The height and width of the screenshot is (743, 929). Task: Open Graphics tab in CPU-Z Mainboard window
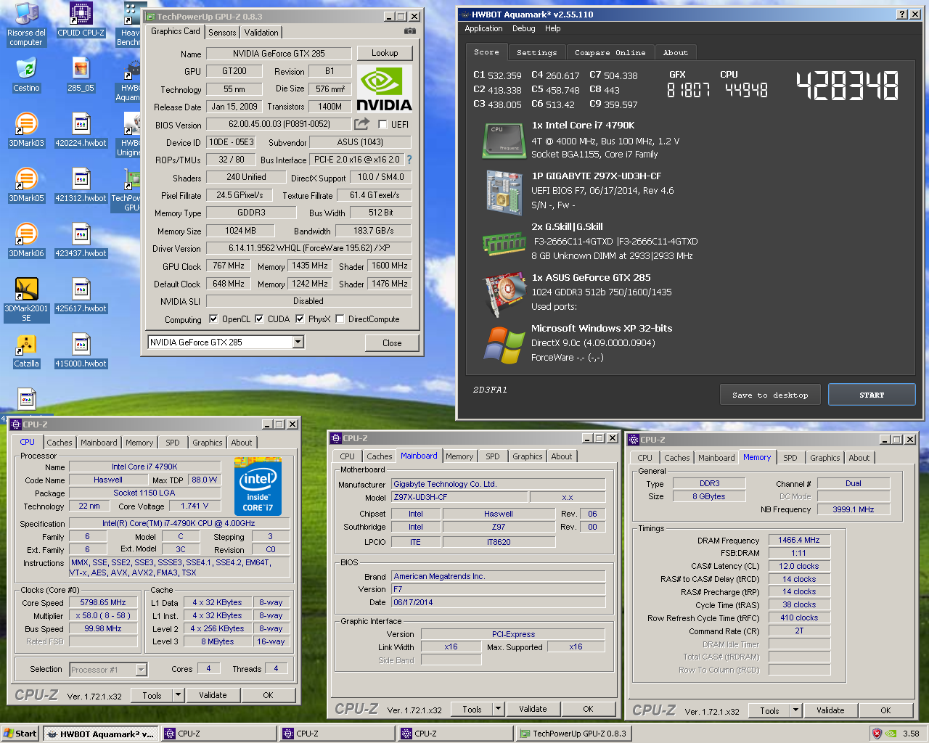point(528,456)
